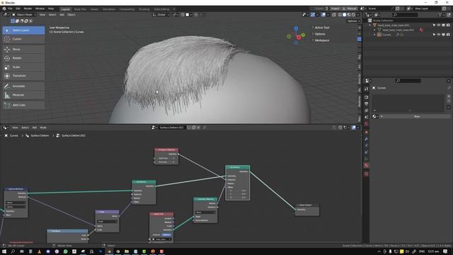Screen dimensions: 453x255
Task: Open the Object properties tab
Action: 367,132
